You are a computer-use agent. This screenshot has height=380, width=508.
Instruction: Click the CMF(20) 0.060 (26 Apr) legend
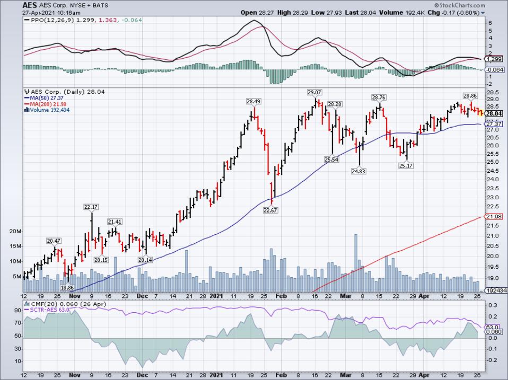[x=68, y=304]
